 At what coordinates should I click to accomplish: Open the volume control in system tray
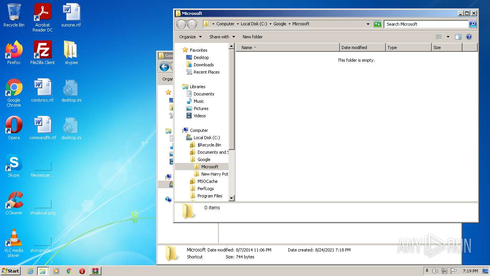click(435, 271)
